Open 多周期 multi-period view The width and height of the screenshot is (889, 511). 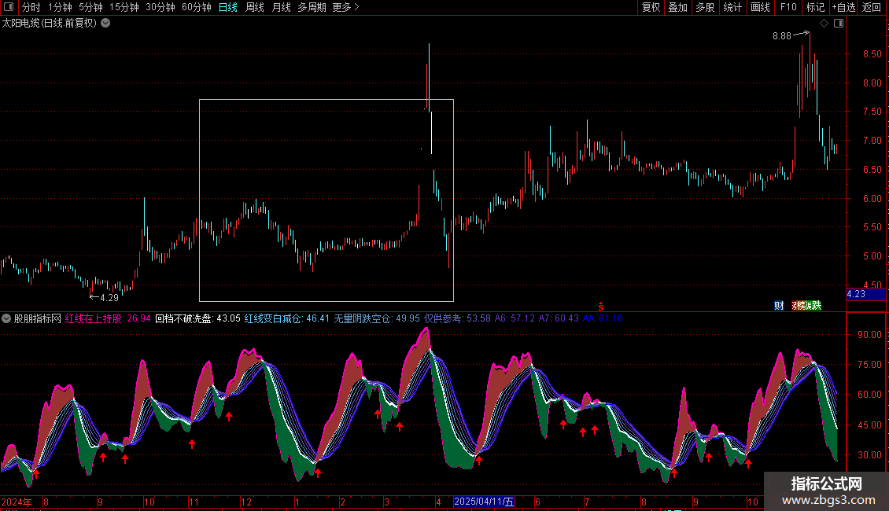[x=312, y=7]
